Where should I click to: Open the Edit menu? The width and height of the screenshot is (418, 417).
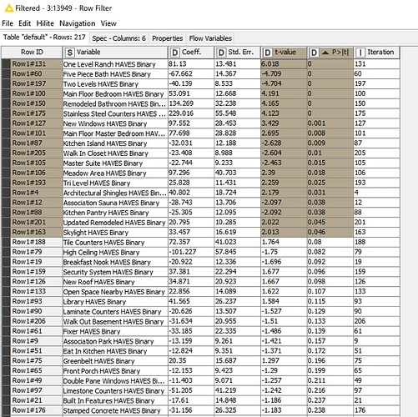point(24,23)
